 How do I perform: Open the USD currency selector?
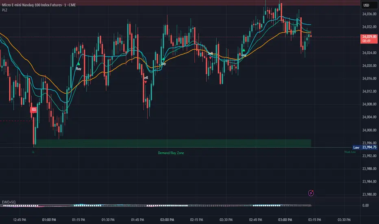click(x=366, y=5)
